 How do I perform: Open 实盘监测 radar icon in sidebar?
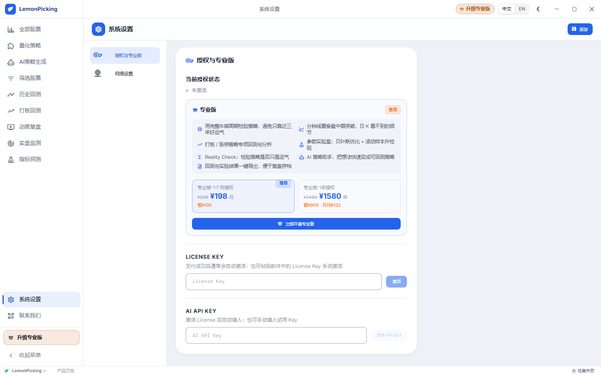11,143
